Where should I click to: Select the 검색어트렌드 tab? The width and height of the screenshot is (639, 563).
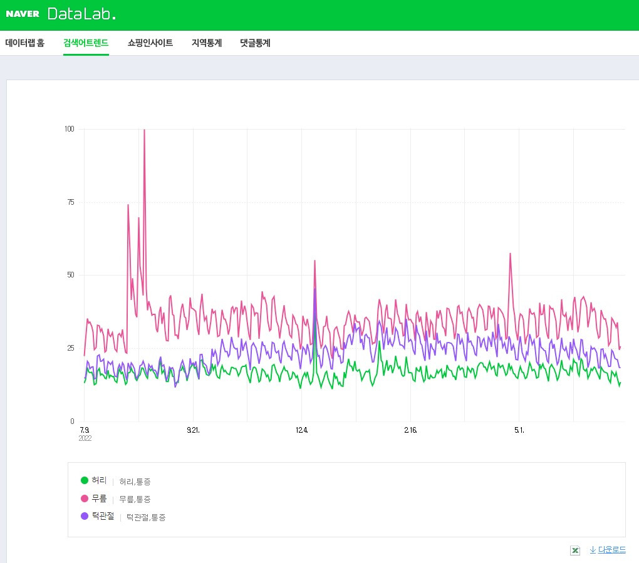pyautogui.click(x=86, y=43)
